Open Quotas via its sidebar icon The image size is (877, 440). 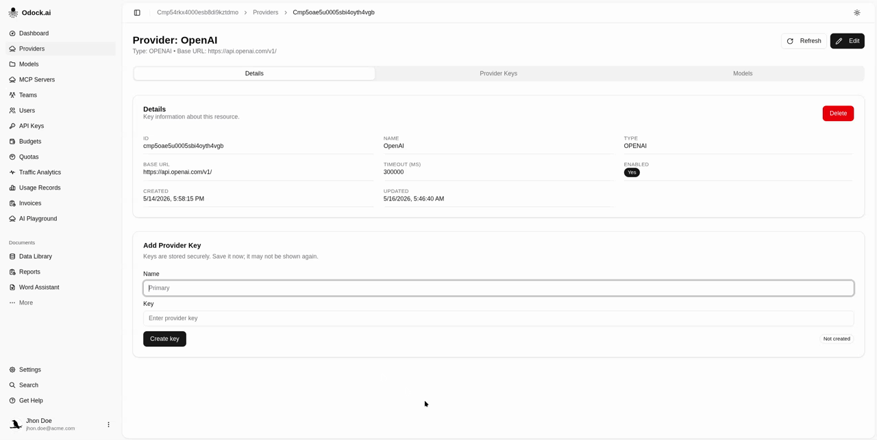click(x=12, y=157)
